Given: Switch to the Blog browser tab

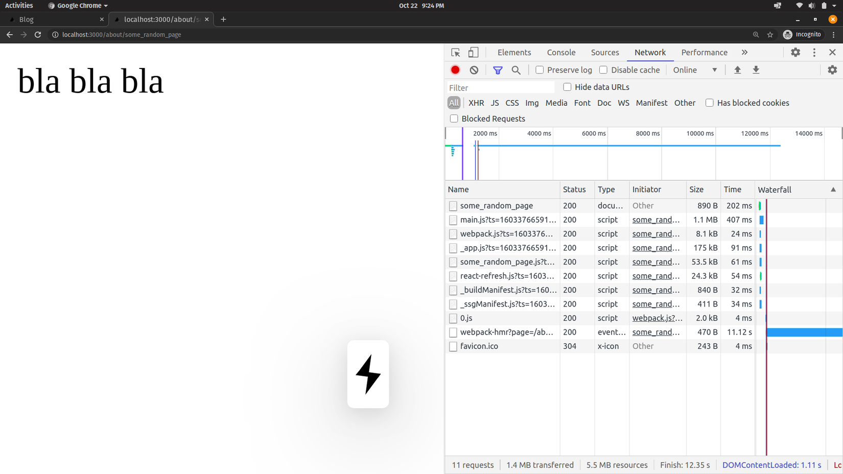Looking at the screenshot, I should (x=55, y=19).
